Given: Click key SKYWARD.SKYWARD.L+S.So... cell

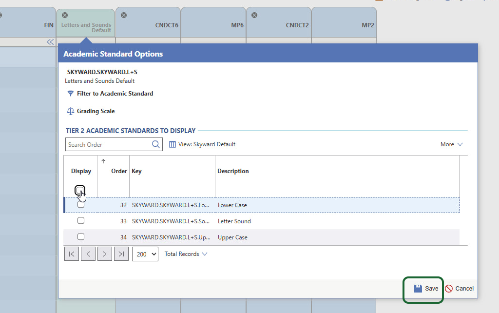Looking at the screenshot, I should 171,221.
